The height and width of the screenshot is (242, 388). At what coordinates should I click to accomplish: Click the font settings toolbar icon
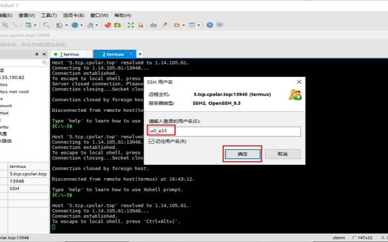[x=90, y=25]
